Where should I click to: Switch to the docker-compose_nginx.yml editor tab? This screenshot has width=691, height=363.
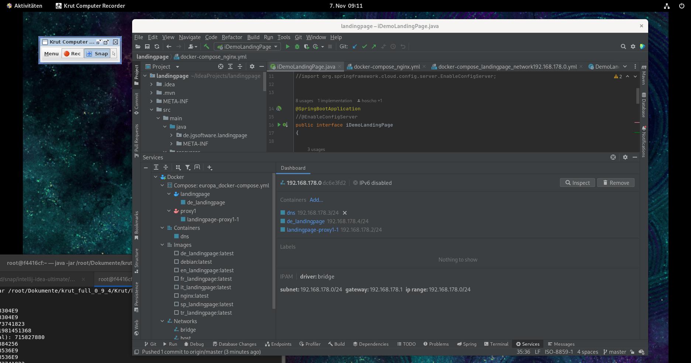click(x=386, y=67)
